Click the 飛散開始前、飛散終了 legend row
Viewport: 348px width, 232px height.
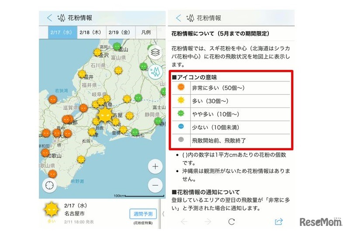(231, 140)
